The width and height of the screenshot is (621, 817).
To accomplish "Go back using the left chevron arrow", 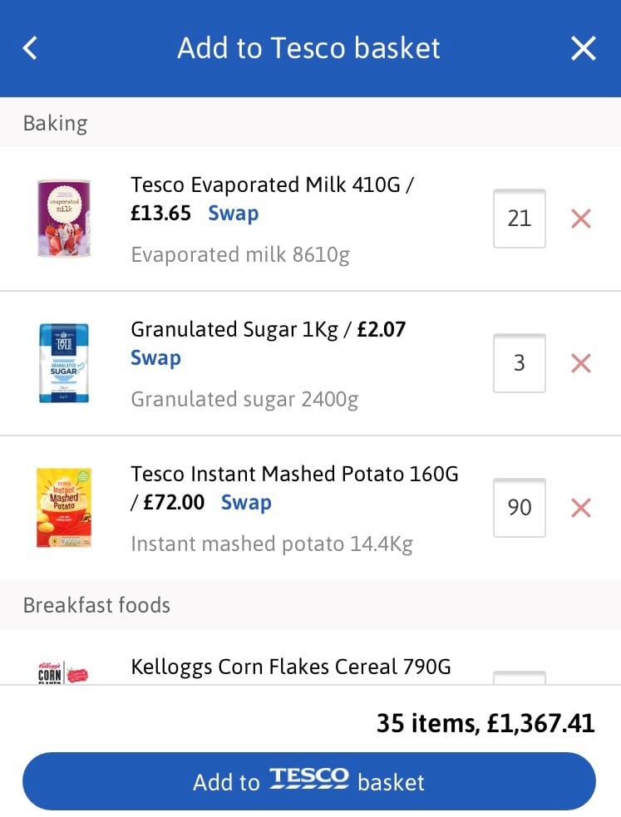I will click(x=30, y=48).
